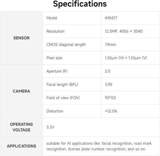Click the Specifications heading
Screen dimensions: 160x156
(80, 4)
